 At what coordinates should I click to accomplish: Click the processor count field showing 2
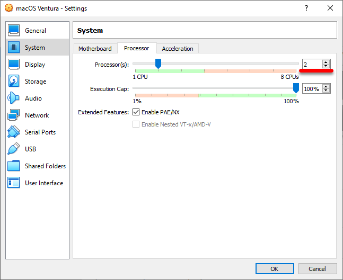(x=312, y=64)
